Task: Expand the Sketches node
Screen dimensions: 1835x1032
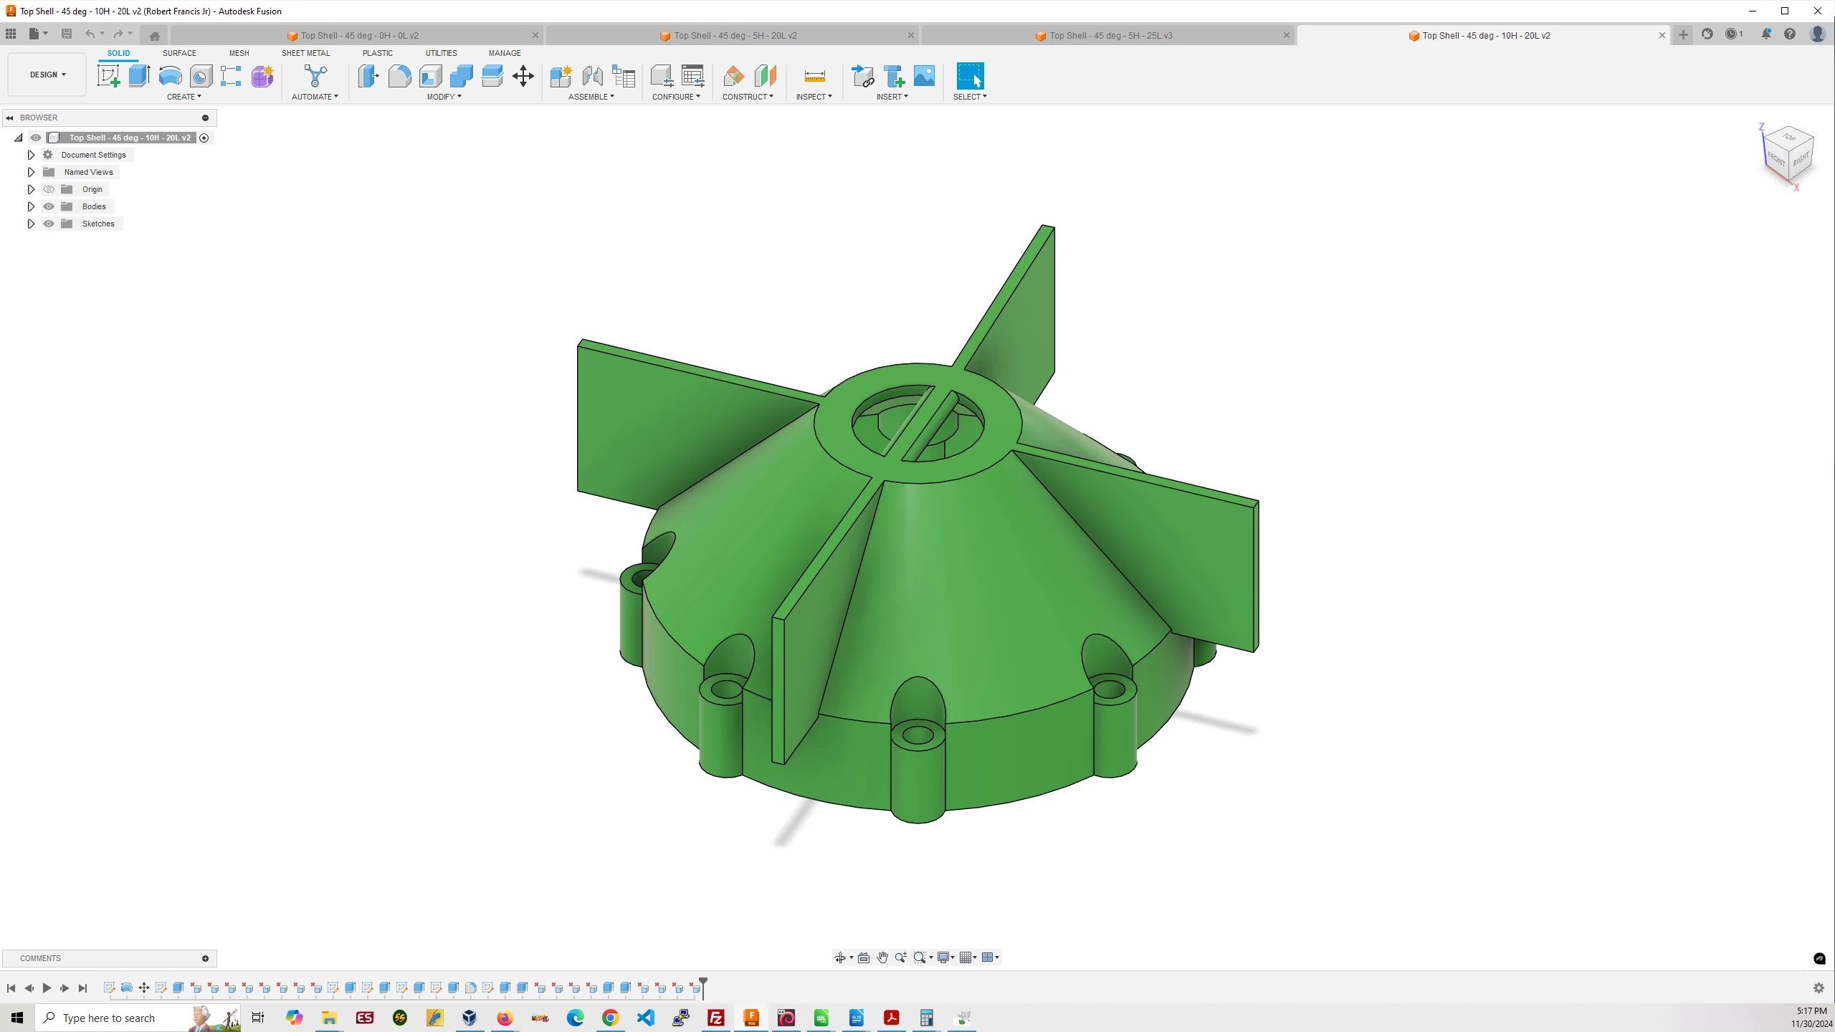Action: coord(31,224)
